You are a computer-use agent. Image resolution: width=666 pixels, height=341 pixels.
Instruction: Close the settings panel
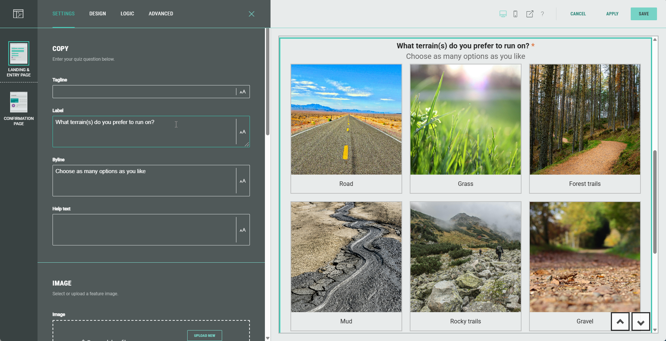coord(251,14)
